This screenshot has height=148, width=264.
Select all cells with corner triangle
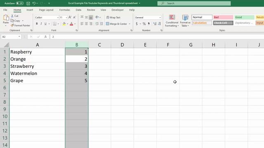(x=6, y=45)
